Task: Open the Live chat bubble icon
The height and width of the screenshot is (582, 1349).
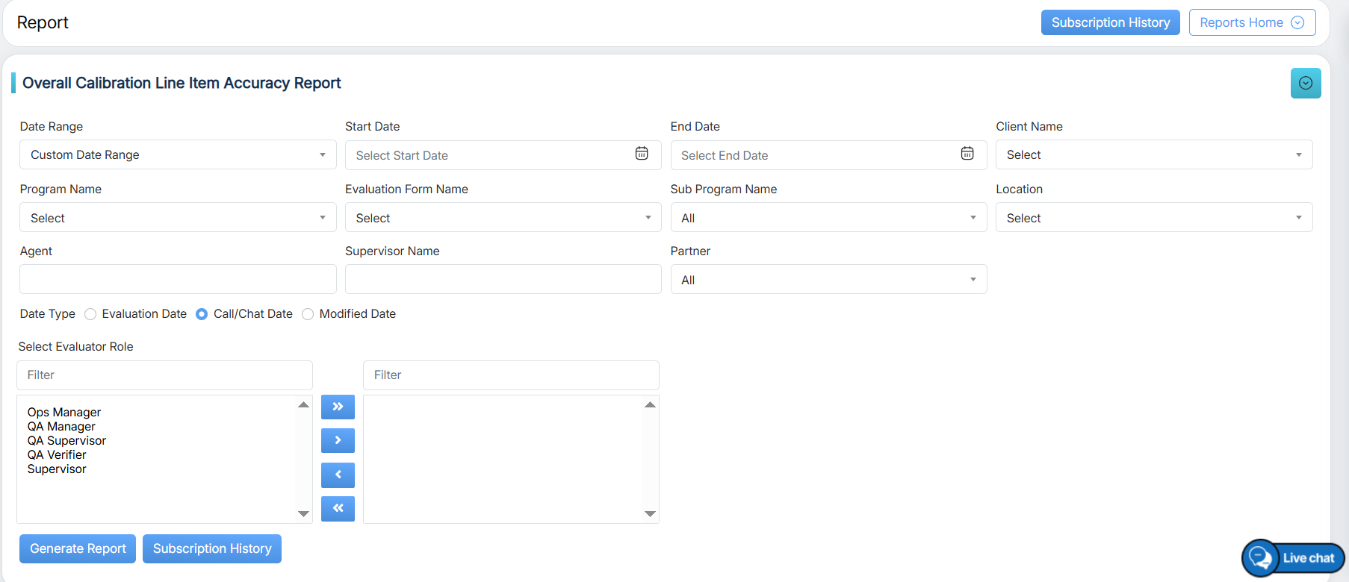Action: point(1261,557)
